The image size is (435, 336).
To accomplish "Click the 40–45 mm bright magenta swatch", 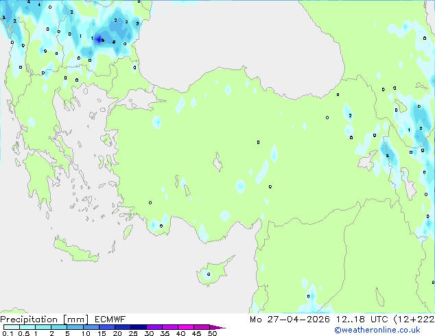I will pos(186,327).
